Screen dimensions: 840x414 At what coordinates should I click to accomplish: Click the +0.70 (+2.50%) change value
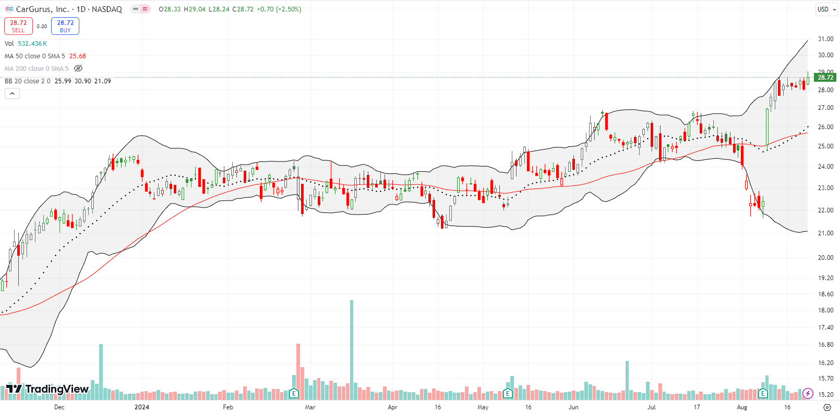(279, 9)
